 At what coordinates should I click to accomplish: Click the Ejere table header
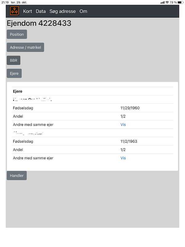tap(18, 91)
